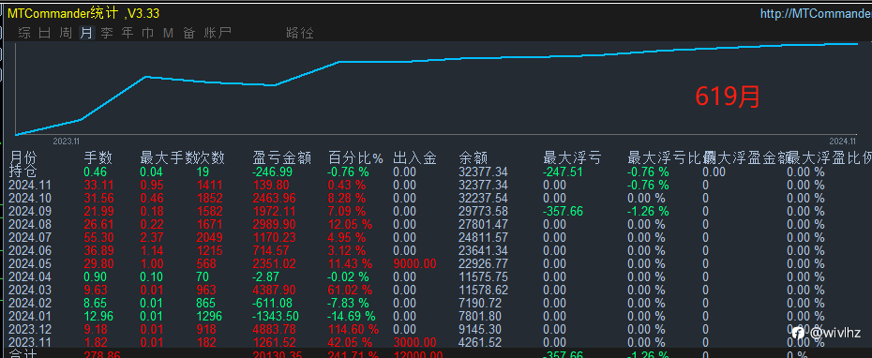
Task: Click -357.66 in the 2024.09 row
Action: (x=563, y=211)
